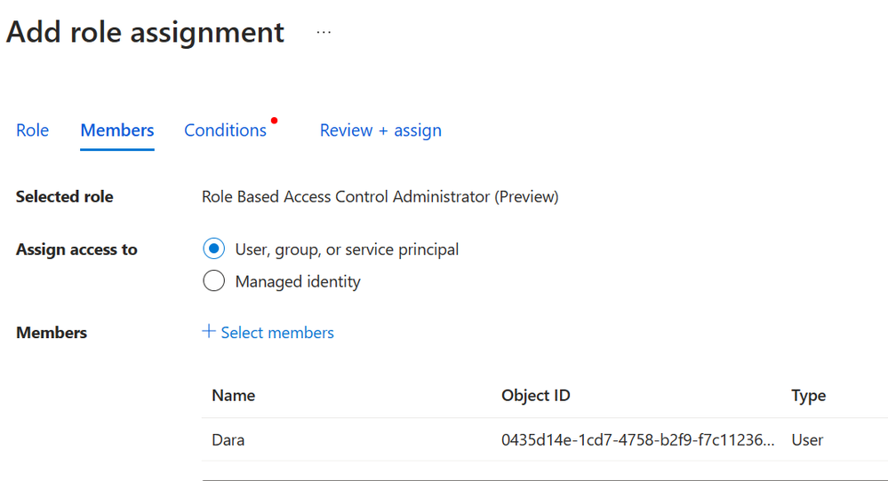Switch to the Role tab
888x481 pixels.
(x=32, y=130)
